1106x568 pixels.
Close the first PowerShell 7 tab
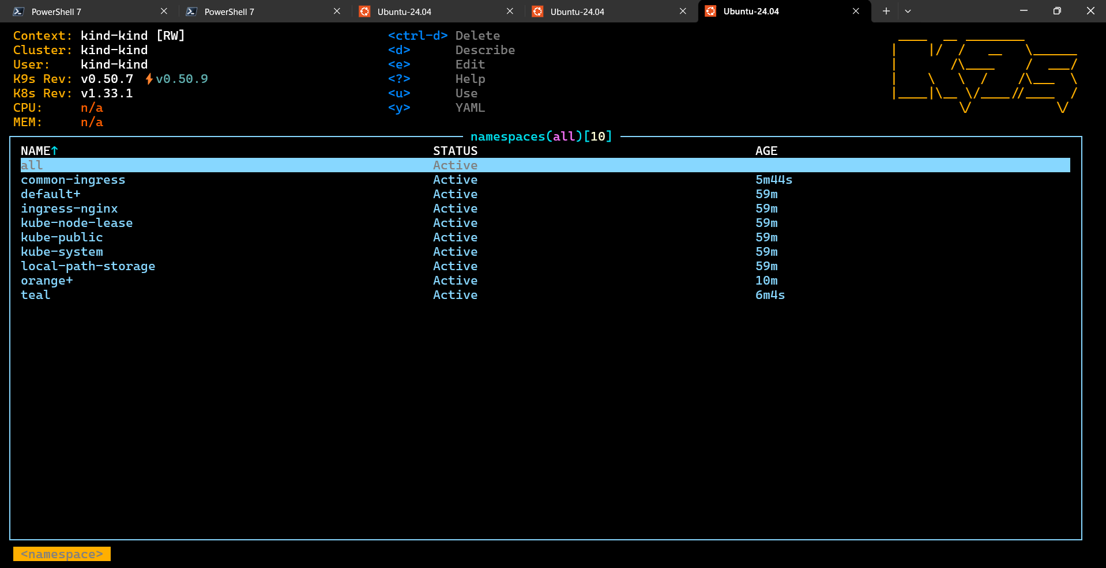[164, 12]
